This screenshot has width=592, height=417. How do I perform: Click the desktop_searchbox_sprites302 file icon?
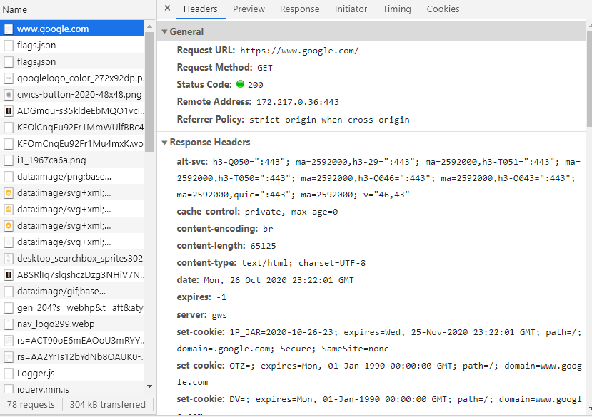[x=9, y=259]
